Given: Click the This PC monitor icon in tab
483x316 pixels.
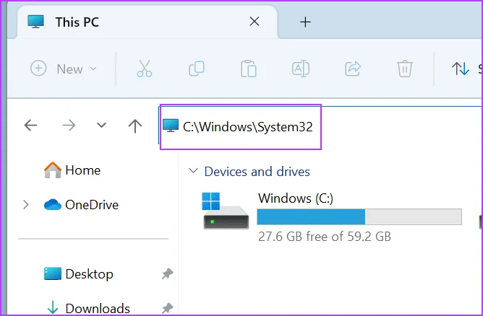Looking at the screenshot, I should click(x=35, y=22).
